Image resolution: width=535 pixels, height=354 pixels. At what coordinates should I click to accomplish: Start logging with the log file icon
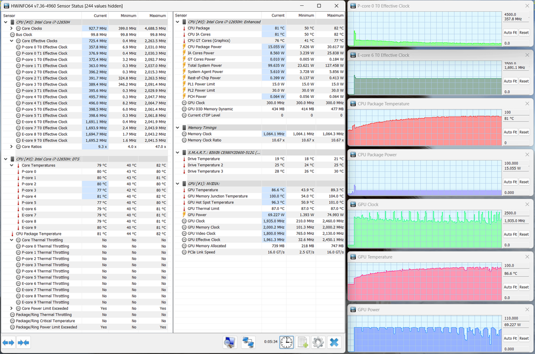303,342
